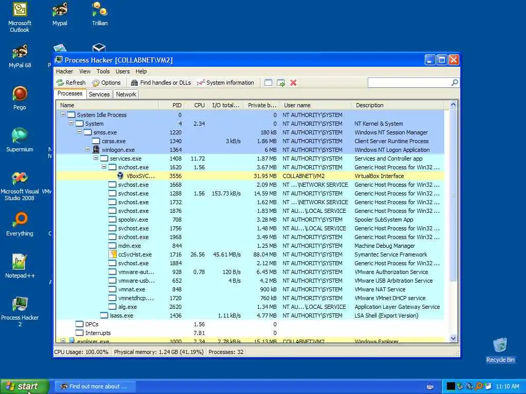Screen dimensions: 526x394
Task: Select the DPCs row
Action: [250, 324]
